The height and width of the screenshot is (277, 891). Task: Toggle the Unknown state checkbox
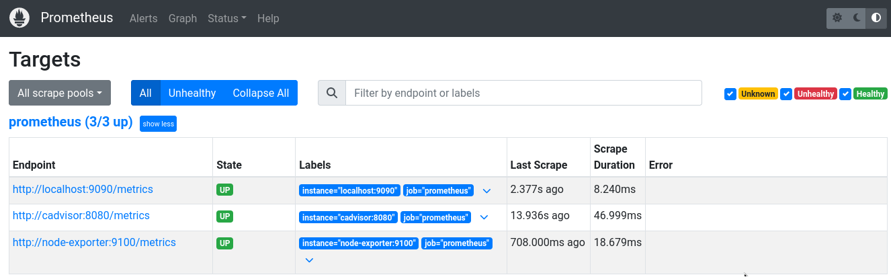click(730, 93)
